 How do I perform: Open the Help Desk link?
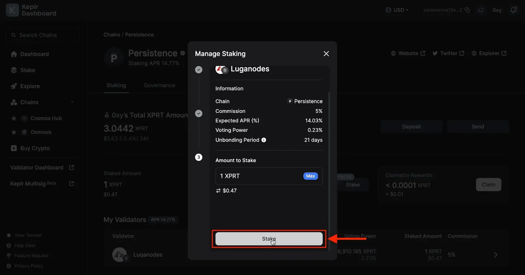coord(25,245)
